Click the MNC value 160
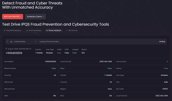 [55, 96]
